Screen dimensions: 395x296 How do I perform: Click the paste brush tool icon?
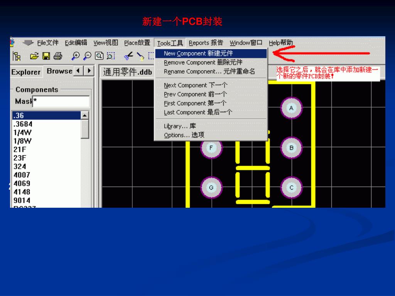140,56
